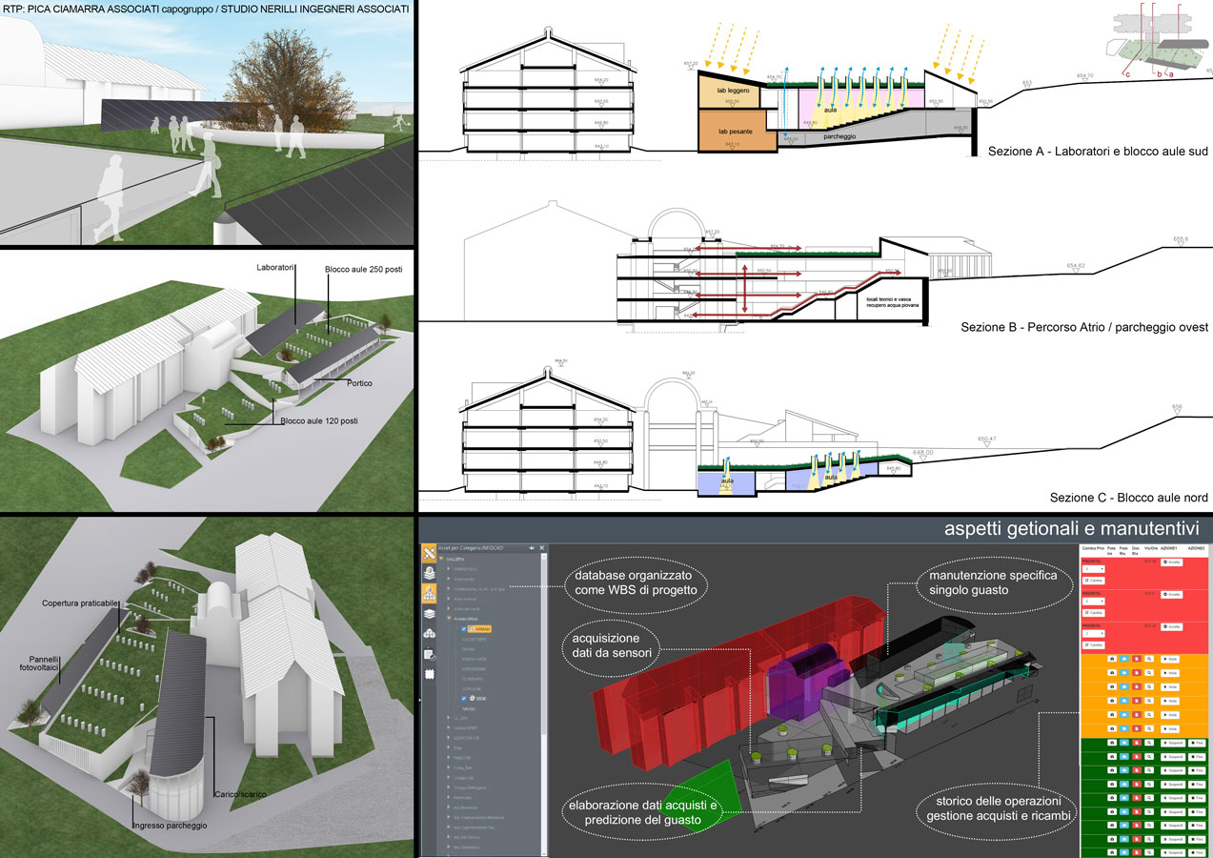Screen dimensions: 1213x858
Task: Click the red document icon in the first orange row
Action: [1137, 659]
